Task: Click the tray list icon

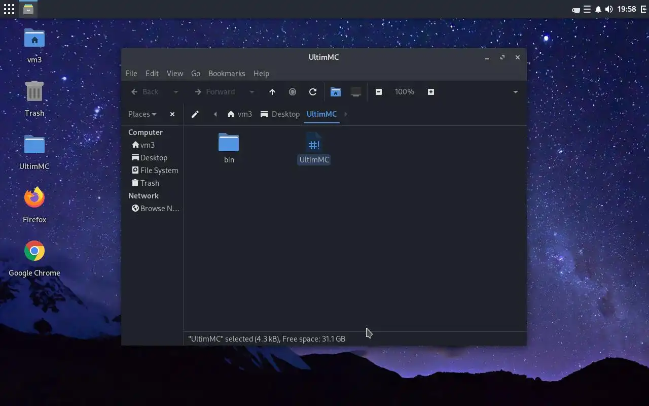Action: (587, 9)
